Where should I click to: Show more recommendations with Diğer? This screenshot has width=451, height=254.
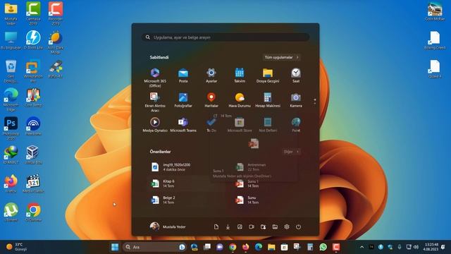(x=291, y=152)
